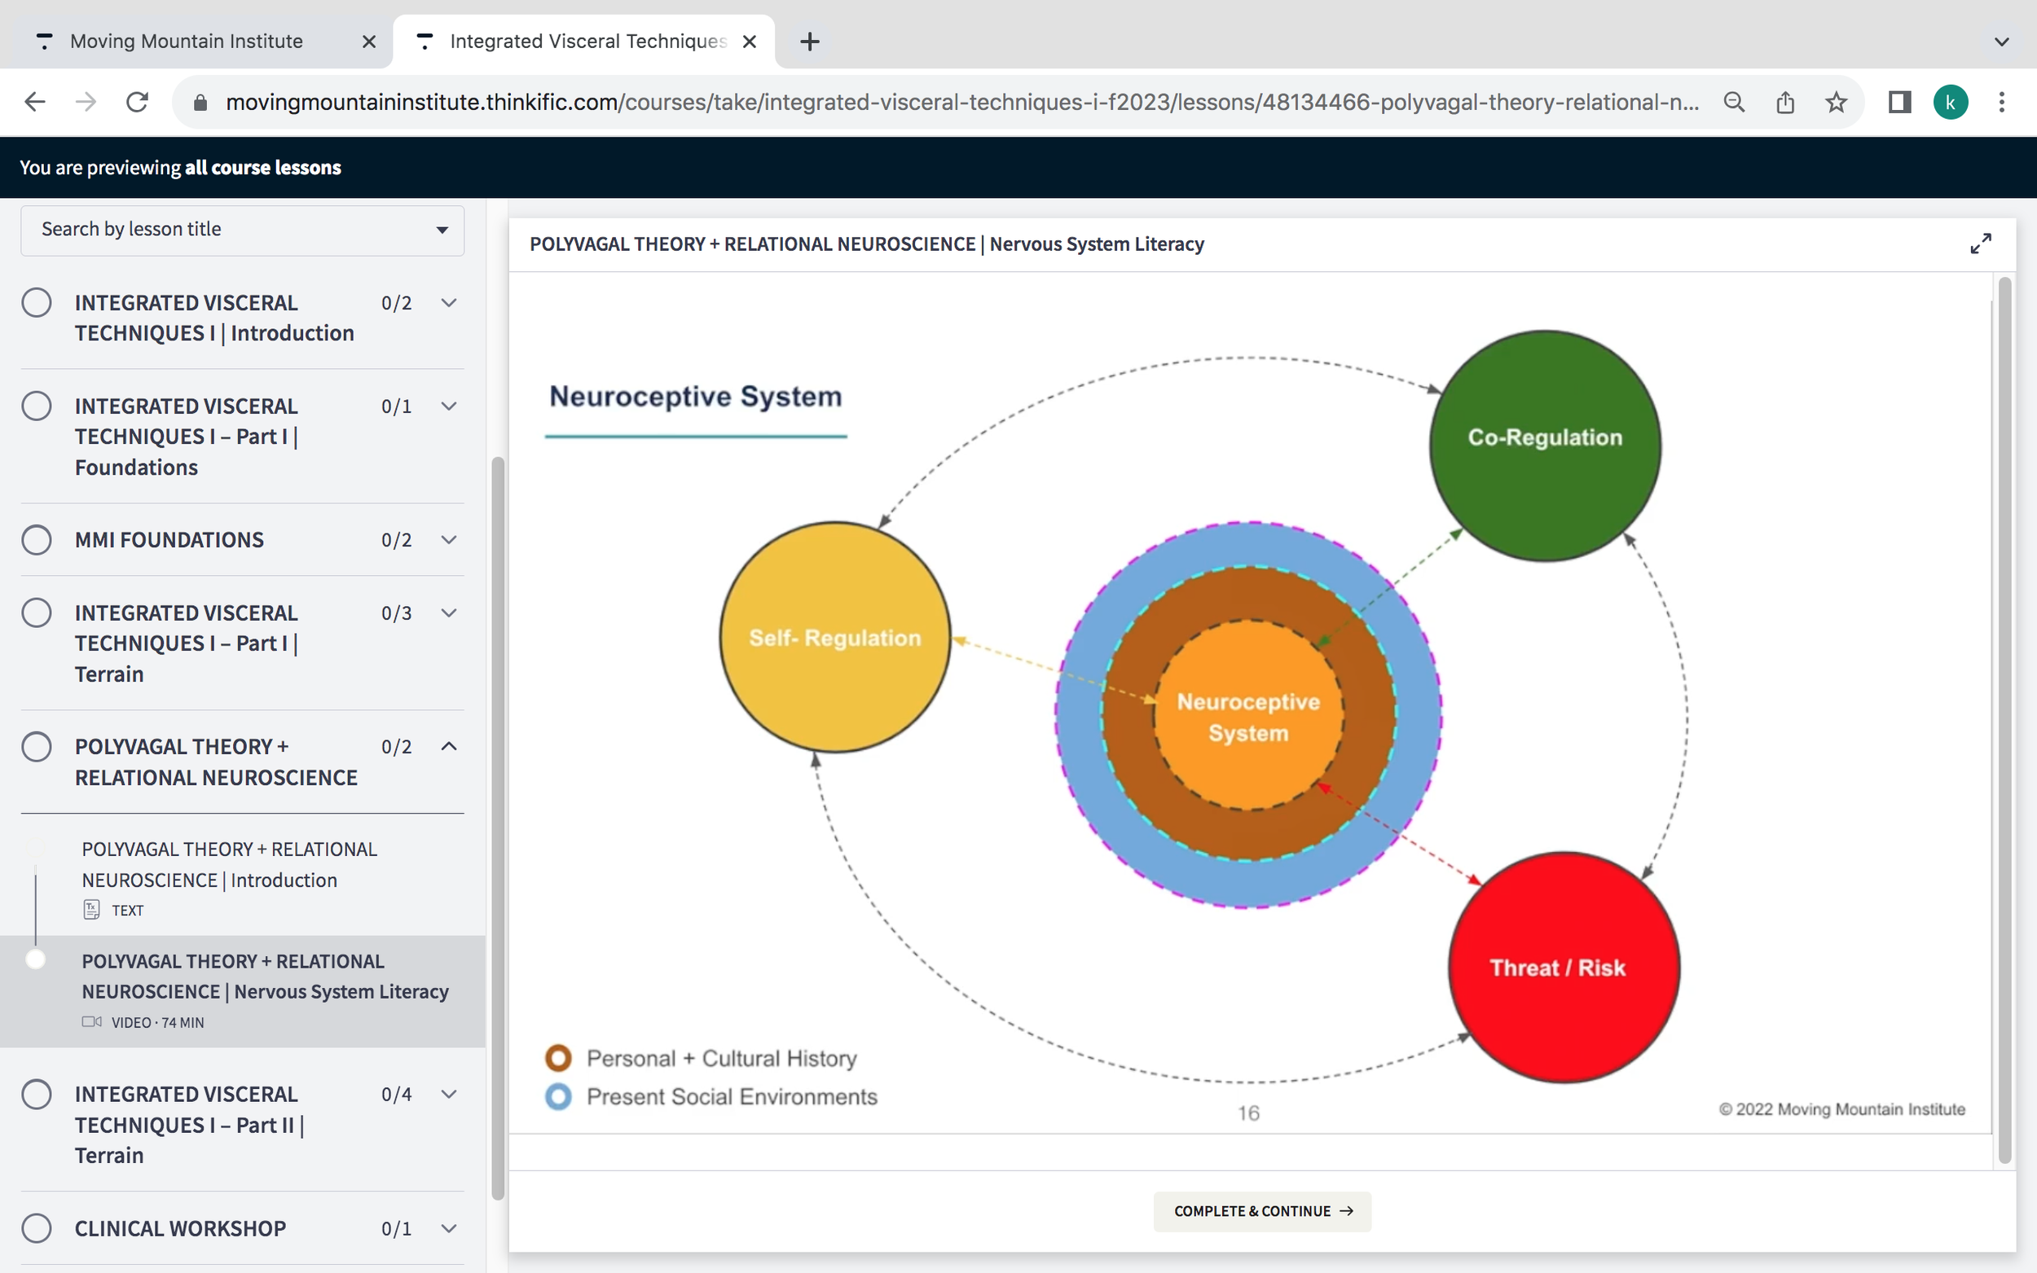Switch to the Moving Mountain Institute tab
2037x1273 pixels.
click(x=186, y=42)
